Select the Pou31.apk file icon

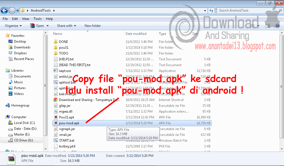click(x=55, y=117)
